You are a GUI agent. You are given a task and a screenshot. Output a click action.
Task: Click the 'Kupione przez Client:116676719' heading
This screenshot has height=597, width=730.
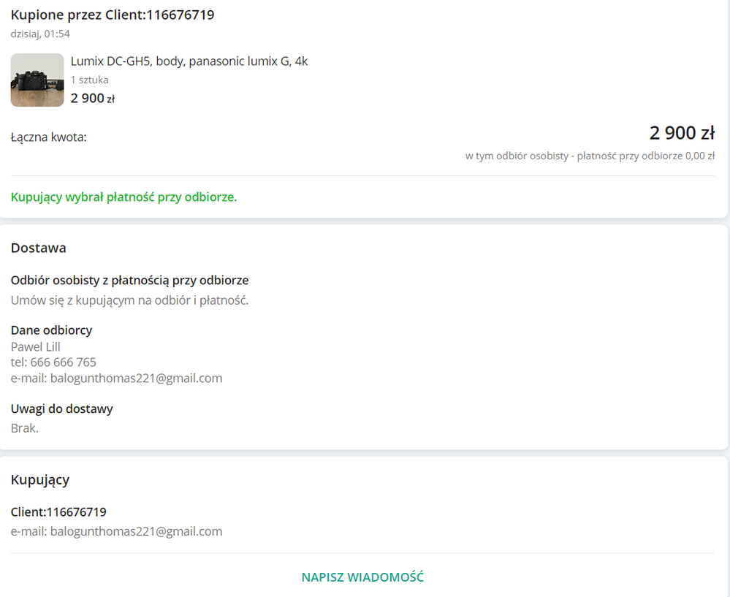[113, 15]
